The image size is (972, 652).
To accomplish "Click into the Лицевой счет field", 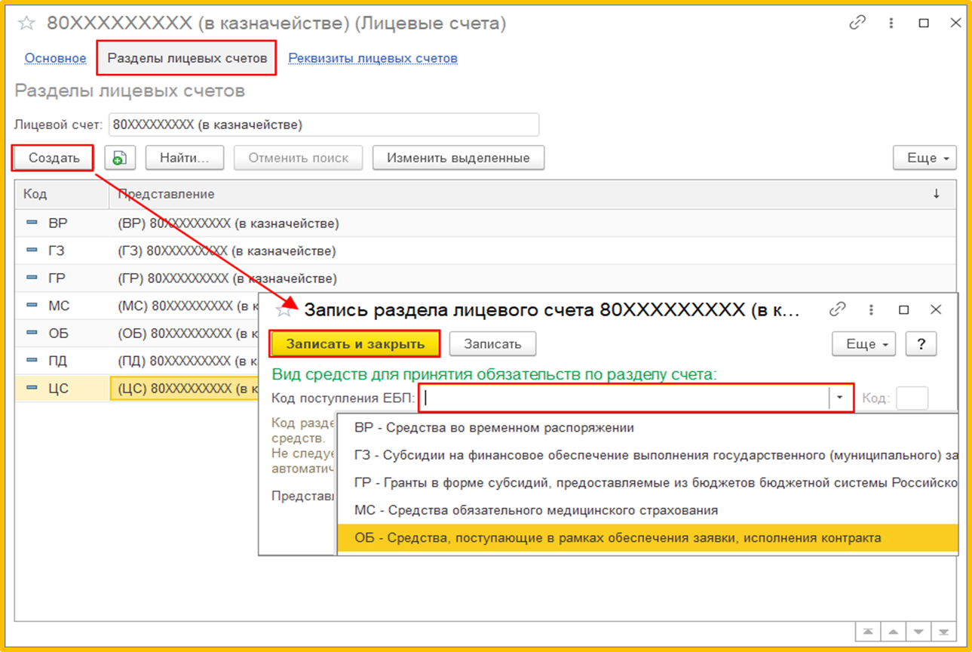I will click(x=324, y=125).
